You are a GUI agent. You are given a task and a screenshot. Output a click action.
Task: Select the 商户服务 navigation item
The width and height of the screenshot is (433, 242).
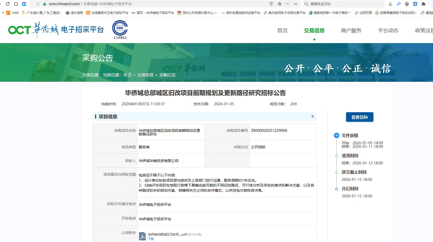(351, 30)
